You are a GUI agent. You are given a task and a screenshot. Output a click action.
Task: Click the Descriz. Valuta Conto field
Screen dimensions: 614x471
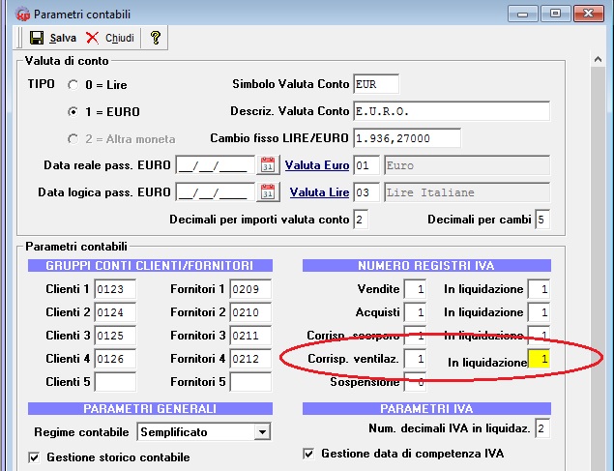(451, 111)
